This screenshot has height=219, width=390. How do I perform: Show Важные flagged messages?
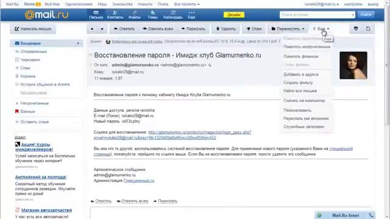27,111
